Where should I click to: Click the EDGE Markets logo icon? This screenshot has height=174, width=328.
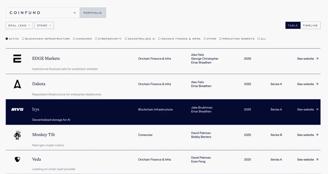(17, 58)
